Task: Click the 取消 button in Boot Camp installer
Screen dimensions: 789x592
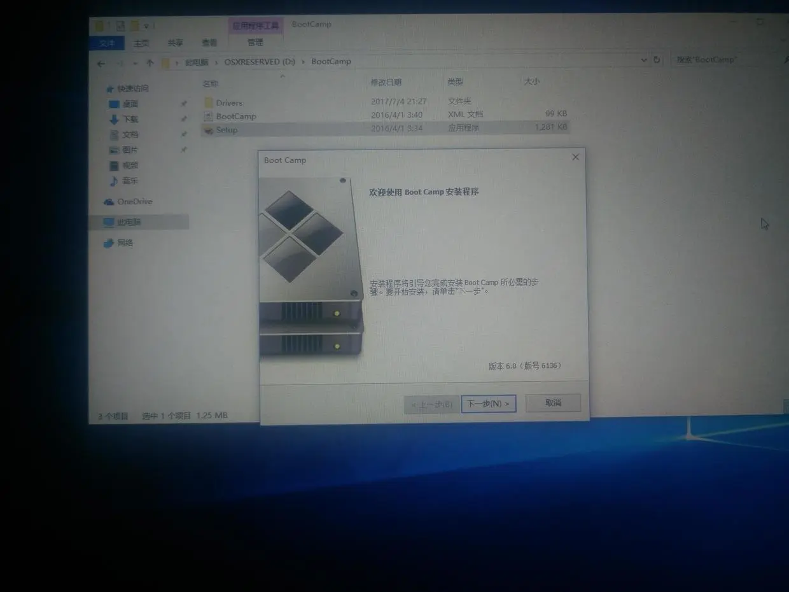Action: 553,403
